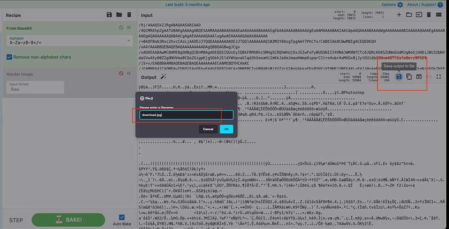Click the Save recipe icon
Screen dimensions: 449x229
(109, 15)
